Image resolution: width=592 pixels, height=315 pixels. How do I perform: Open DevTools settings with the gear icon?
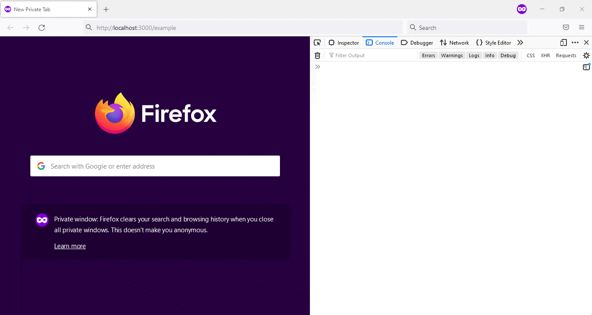coord(586,55)
